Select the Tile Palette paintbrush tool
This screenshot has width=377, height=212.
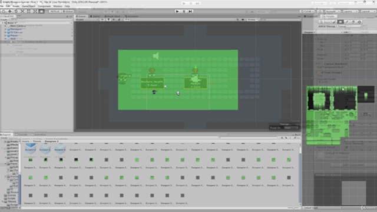pos(334,22)
